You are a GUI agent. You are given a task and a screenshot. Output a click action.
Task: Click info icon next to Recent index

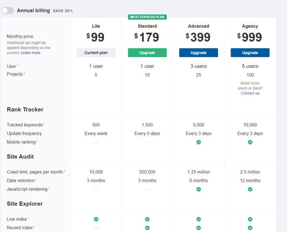click(34, 227)
